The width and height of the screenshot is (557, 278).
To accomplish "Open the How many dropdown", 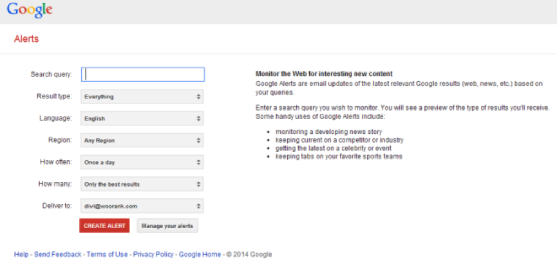I will click(142, 184).
